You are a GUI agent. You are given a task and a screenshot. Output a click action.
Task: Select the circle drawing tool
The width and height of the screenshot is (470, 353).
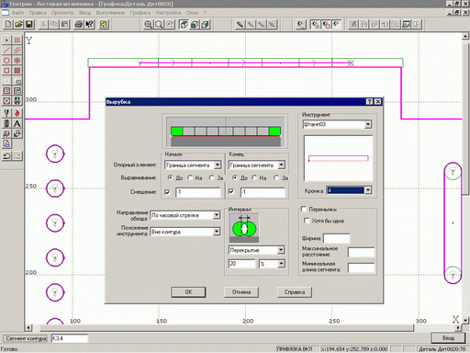[6, 61]
